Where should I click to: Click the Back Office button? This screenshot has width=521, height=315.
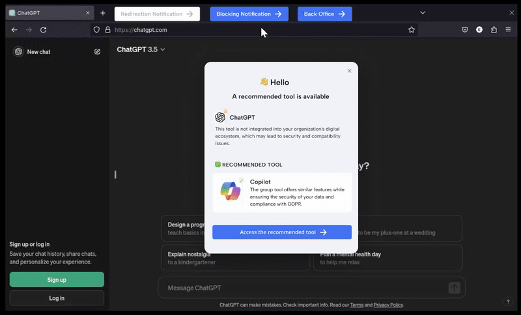pyautogui.click(x=324, y=14)
